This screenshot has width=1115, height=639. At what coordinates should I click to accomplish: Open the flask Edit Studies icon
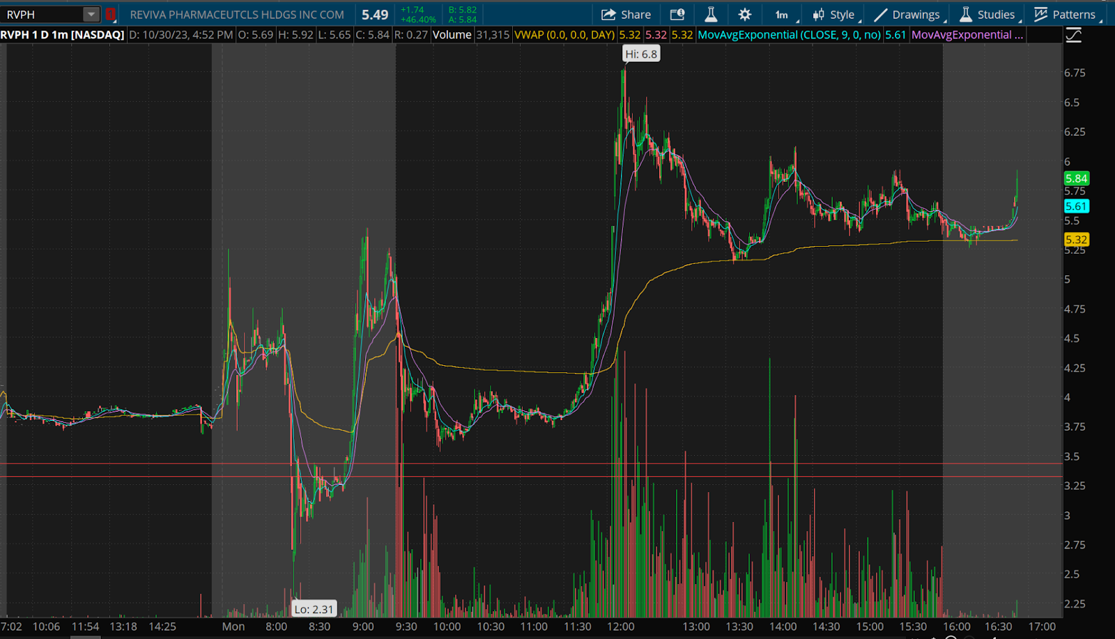(x=711, y=15)
